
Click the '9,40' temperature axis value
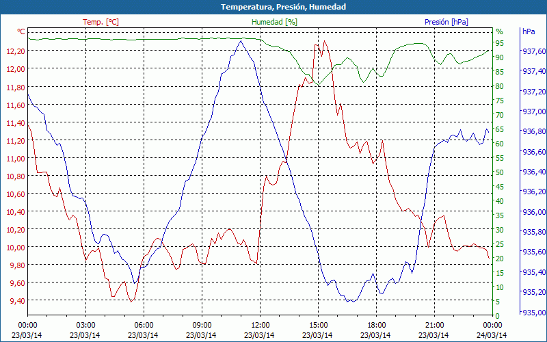click(18, 301)
